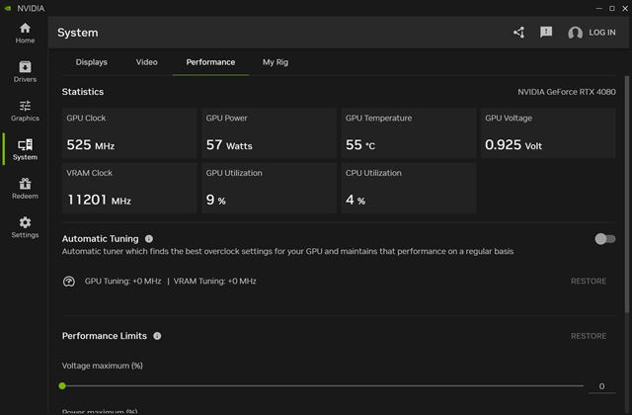Click the Statistics heading

click(x=83, y=92)
